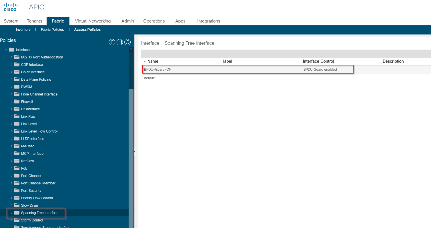Sort by the Description column header
431x228 pixels.
393,61
